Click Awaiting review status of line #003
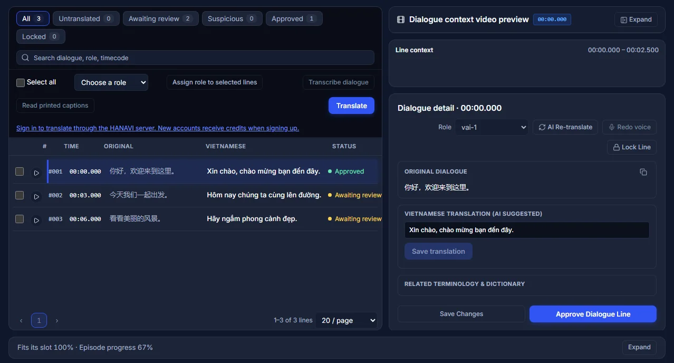Image resolution: width=674 pixels, height=363 pixels. 355,219
